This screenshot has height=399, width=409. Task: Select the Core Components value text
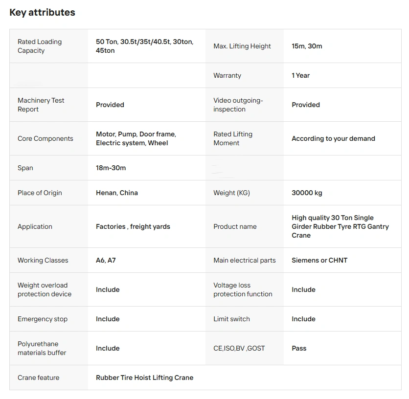136,138
